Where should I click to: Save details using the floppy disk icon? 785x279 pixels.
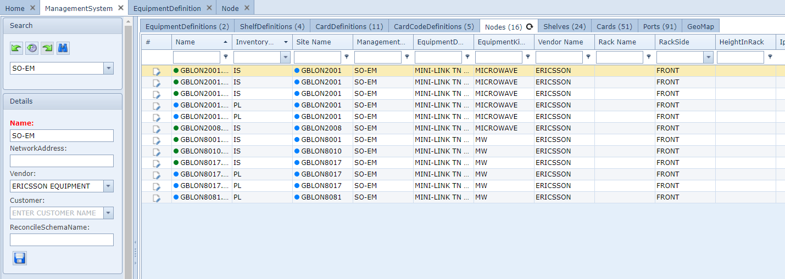(x=20, y=258)
